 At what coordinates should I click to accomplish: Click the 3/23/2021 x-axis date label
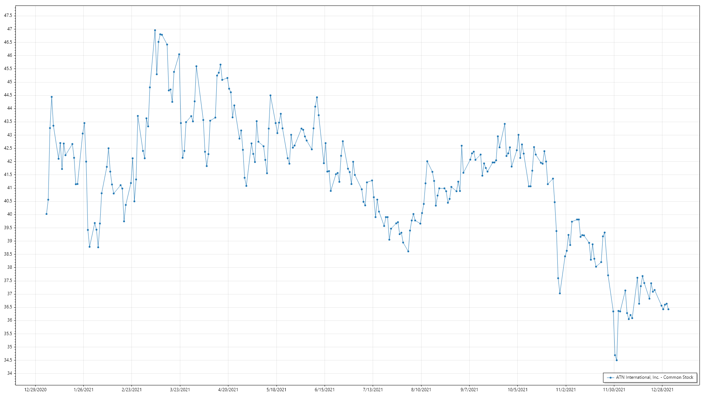180,390
